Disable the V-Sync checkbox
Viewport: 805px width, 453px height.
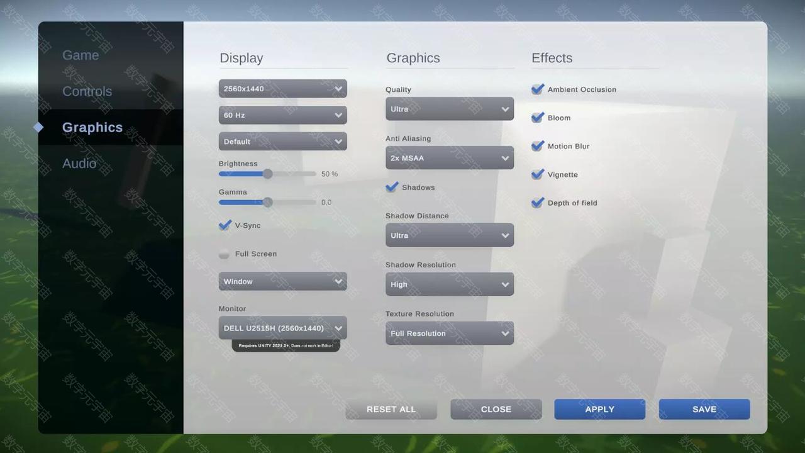[225, 225]
